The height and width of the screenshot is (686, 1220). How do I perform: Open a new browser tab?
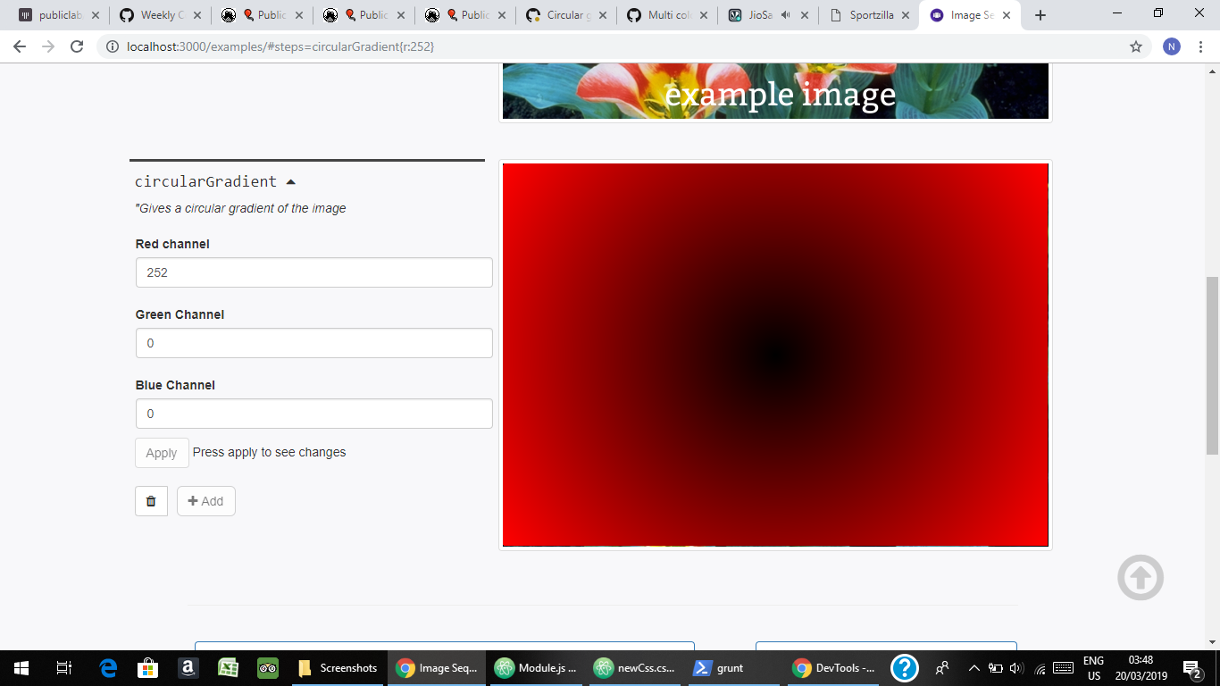pos(1039,14)
